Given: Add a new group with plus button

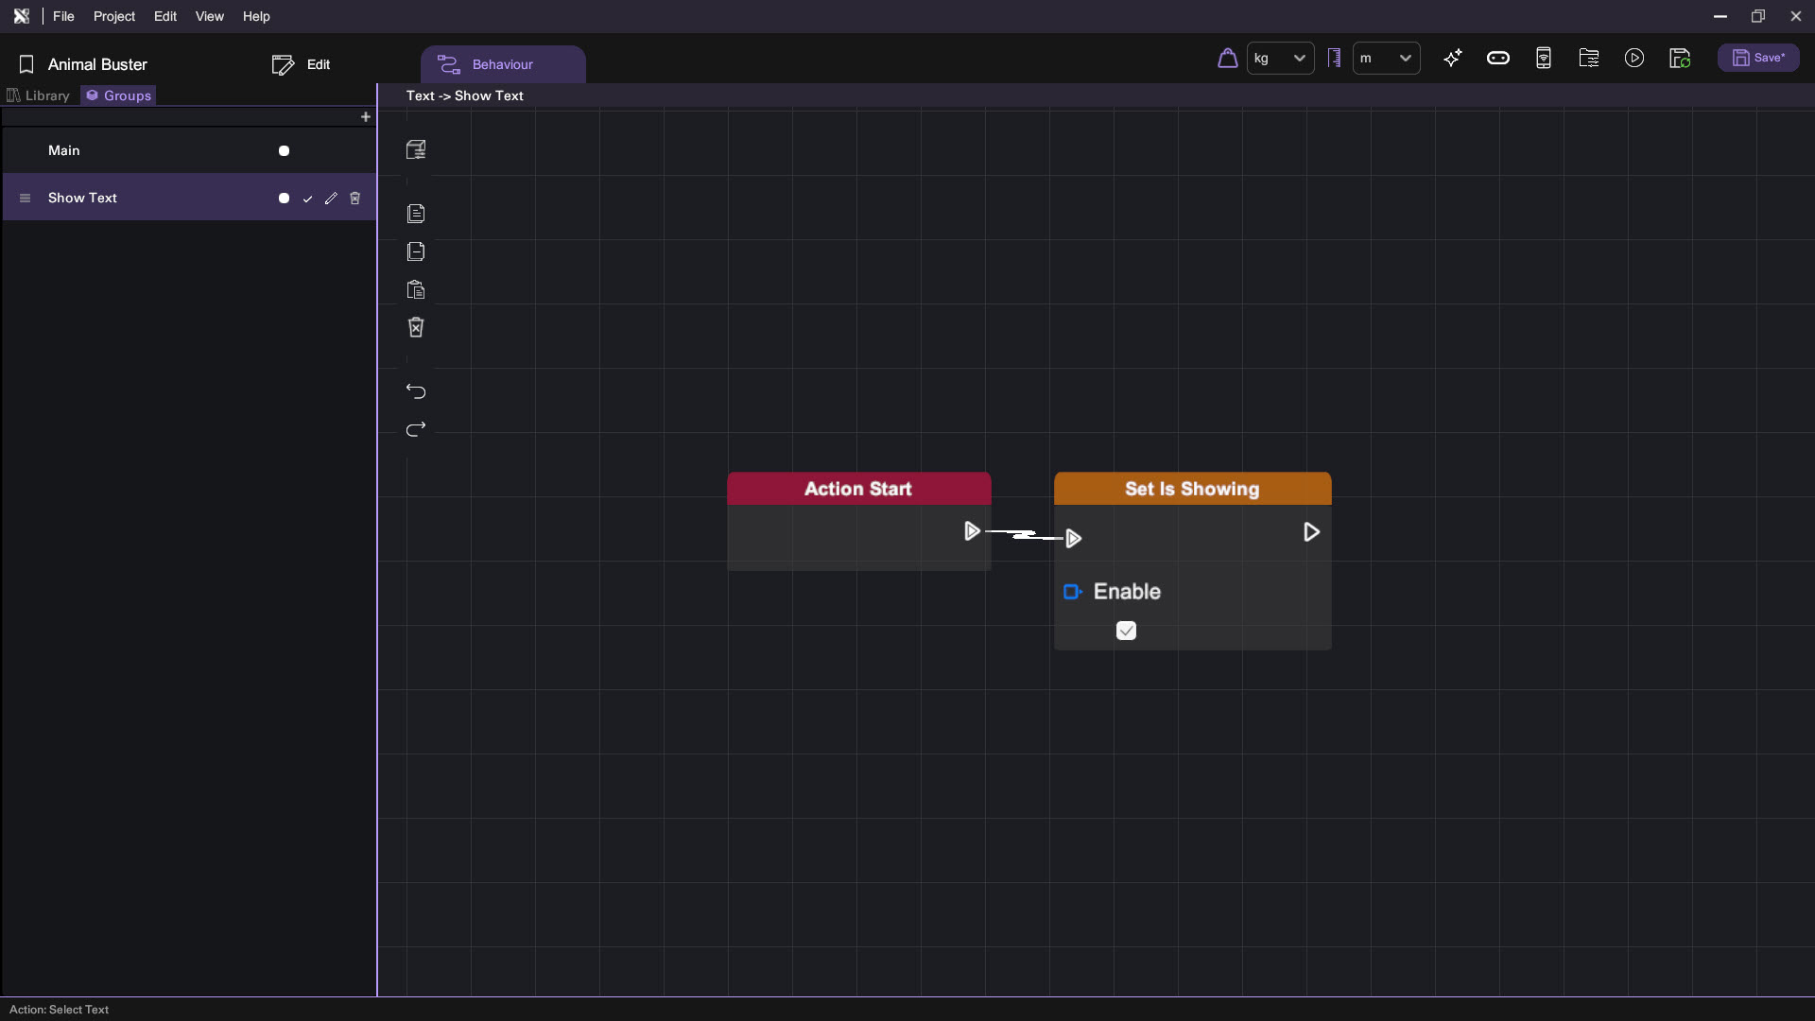Looking at the screenshot, I should (x=366, y=117).
